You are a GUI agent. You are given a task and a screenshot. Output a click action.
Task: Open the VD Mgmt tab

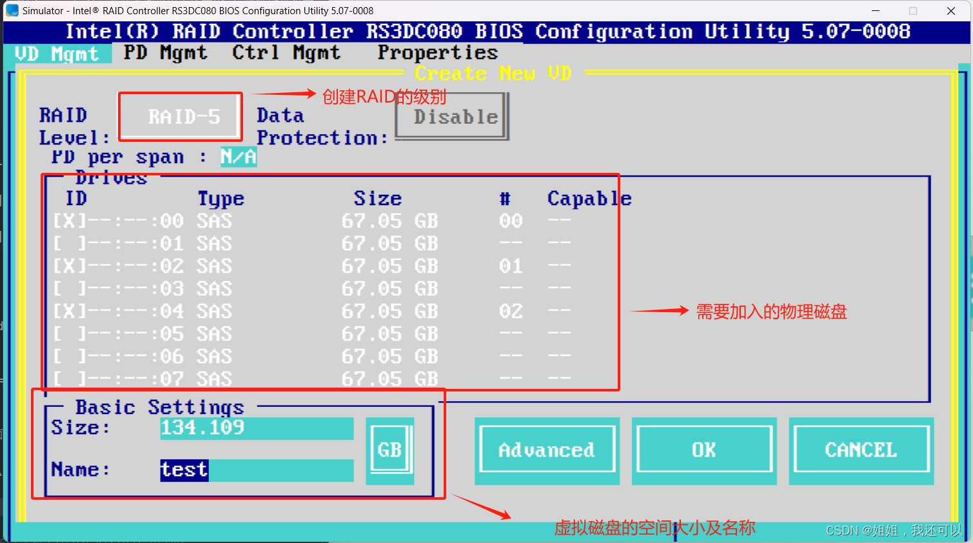pos(57,54)
